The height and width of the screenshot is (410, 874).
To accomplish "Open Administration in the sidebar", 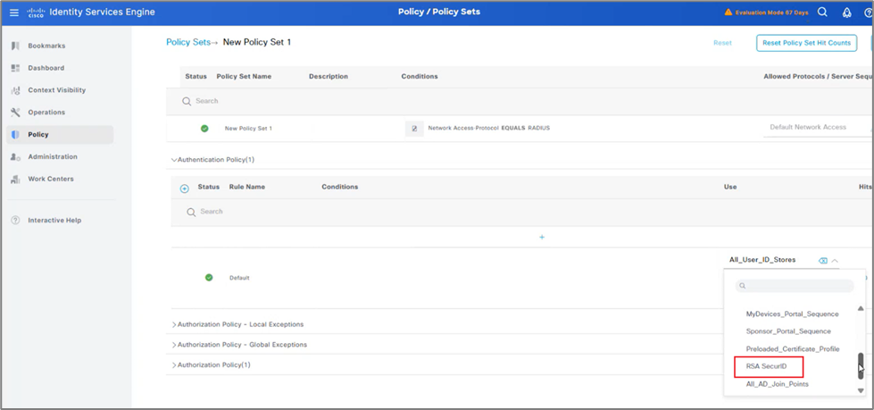I will [52, 156].
